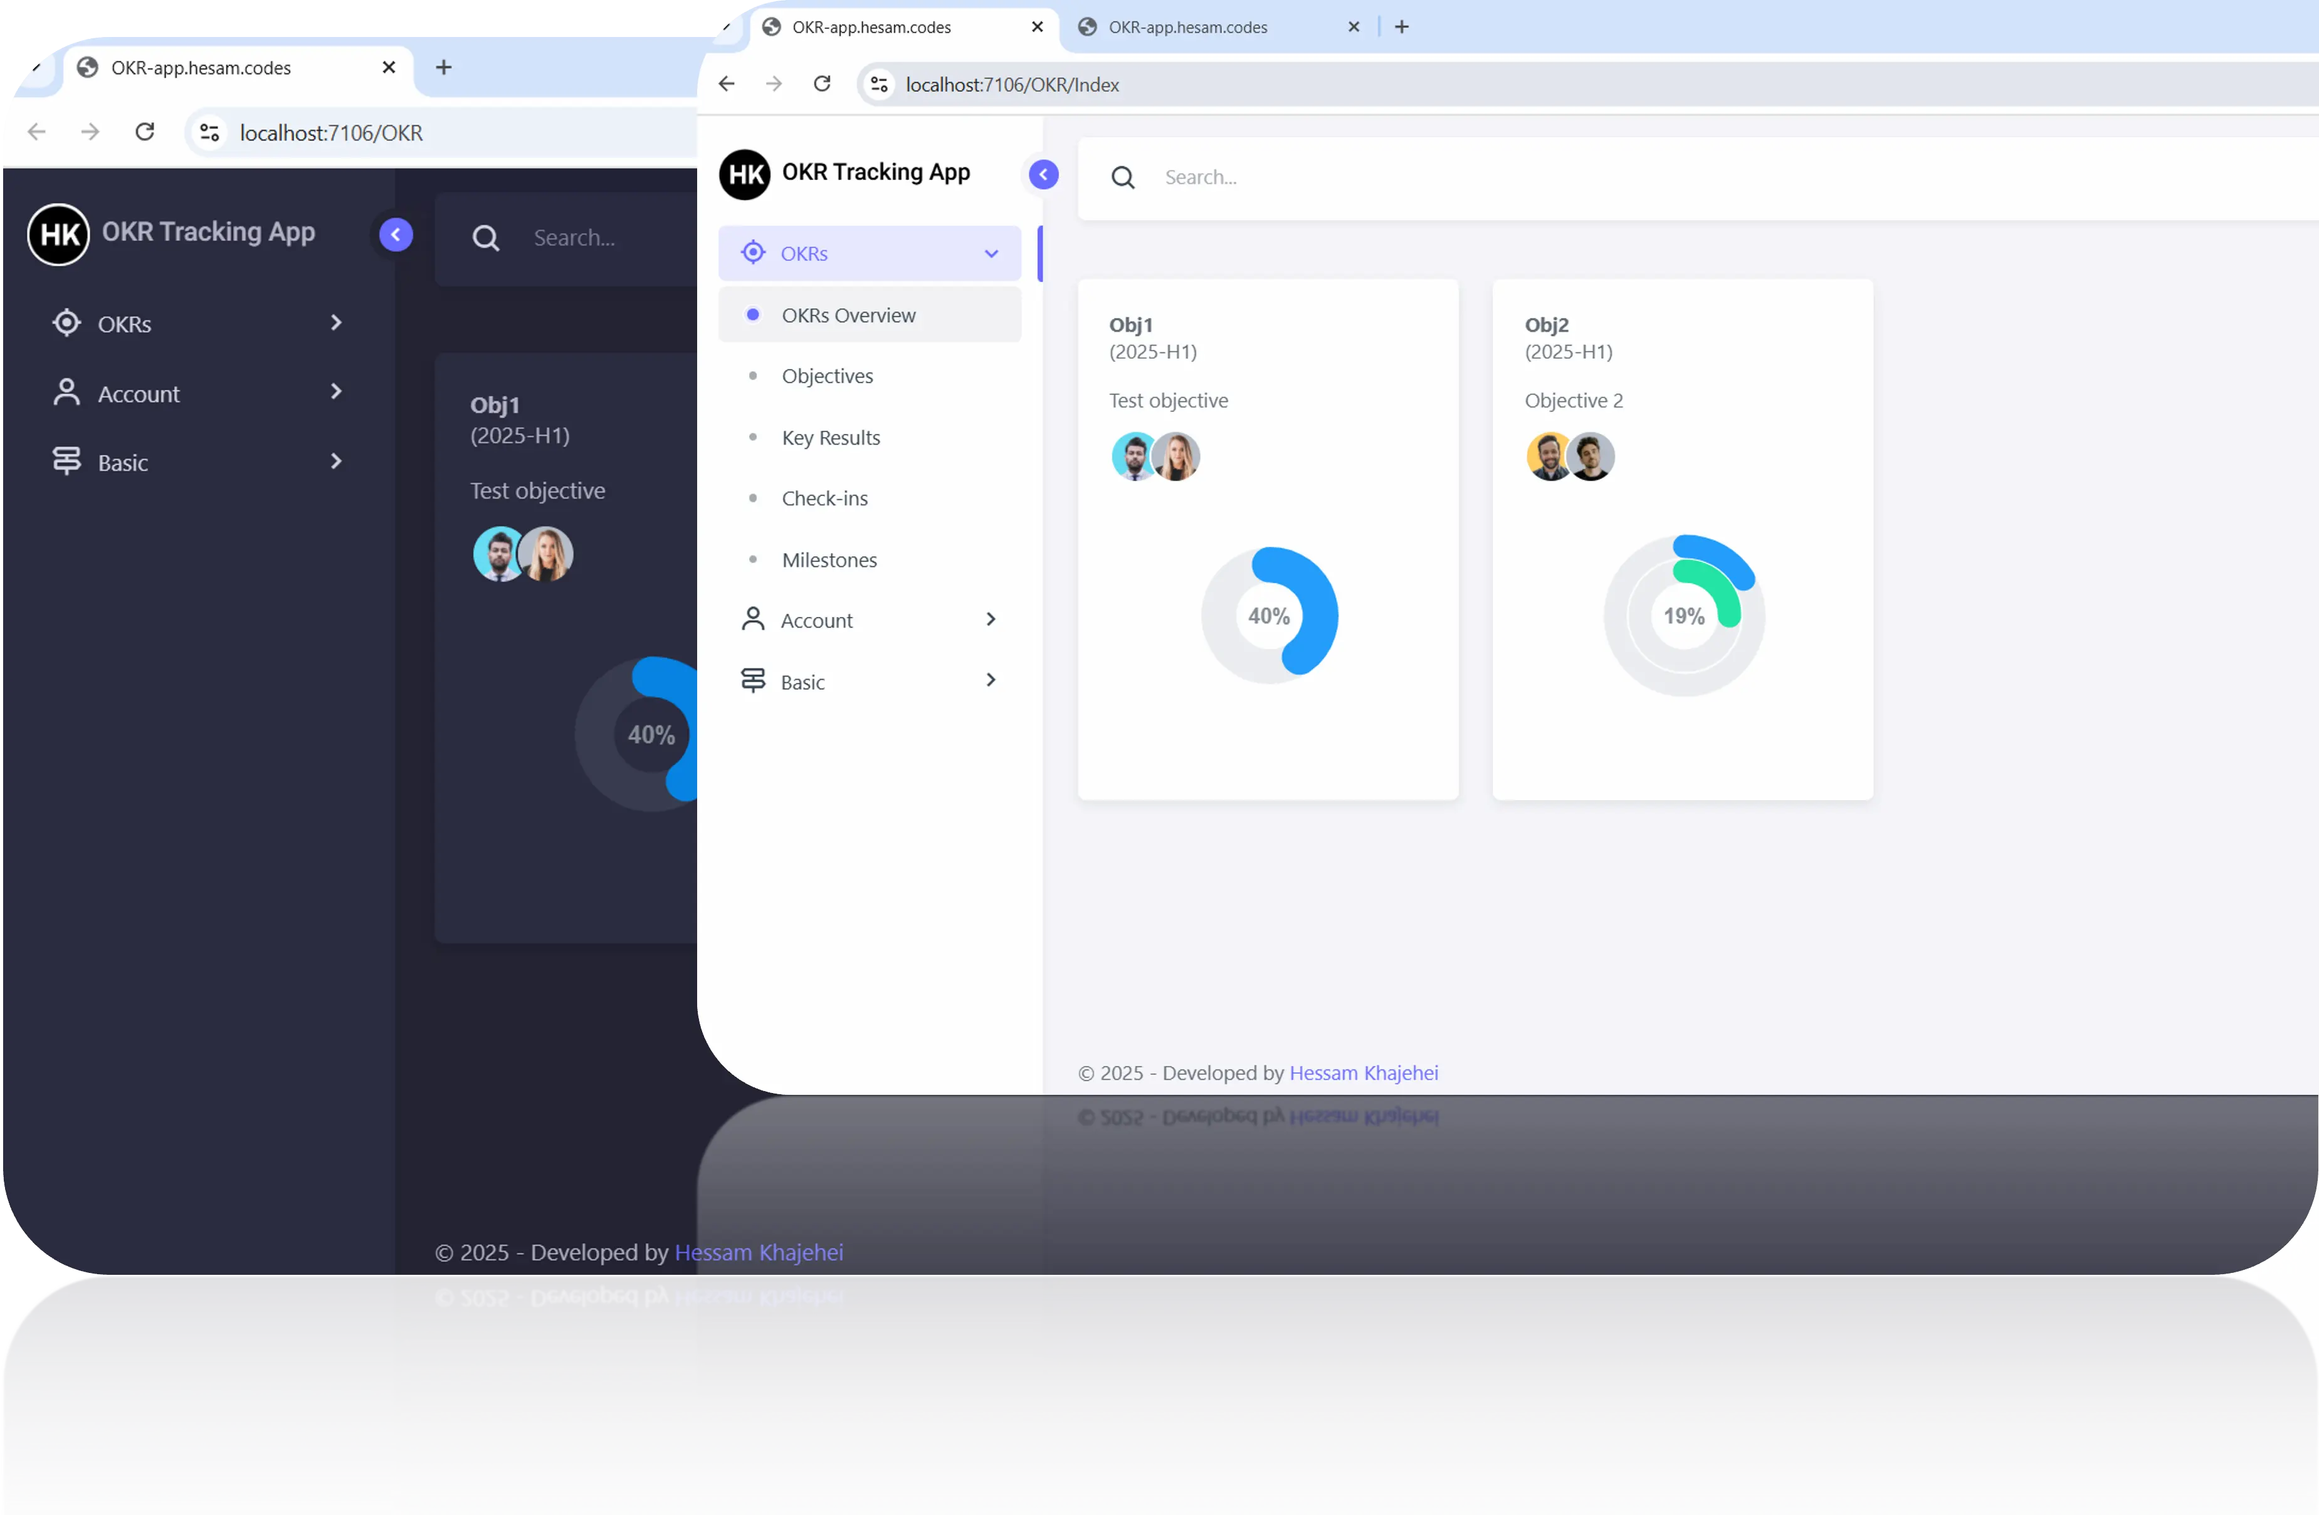Toggle the dark sidebar collapse arrow
The image size is (2319, 1515).
[394, 234]
